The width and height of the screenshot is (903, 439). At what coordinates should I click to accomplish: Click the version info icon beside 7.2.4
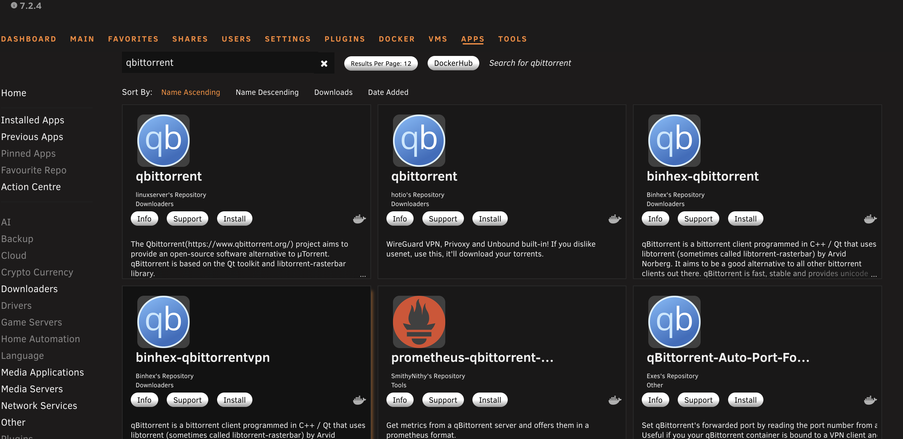click(14, 5)
